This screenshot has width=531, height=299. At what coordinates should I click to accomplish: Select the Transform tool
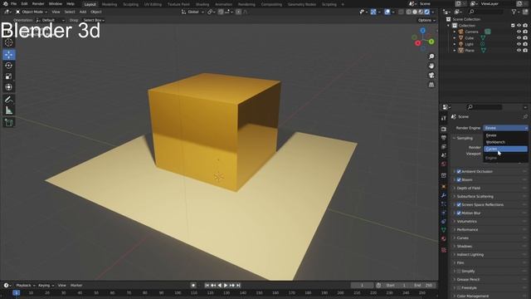coord(9,87)
